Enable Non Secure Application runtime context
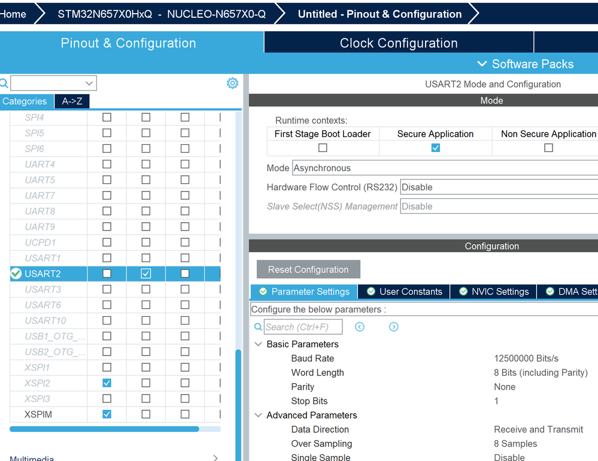598x461 pixels. 548,147
